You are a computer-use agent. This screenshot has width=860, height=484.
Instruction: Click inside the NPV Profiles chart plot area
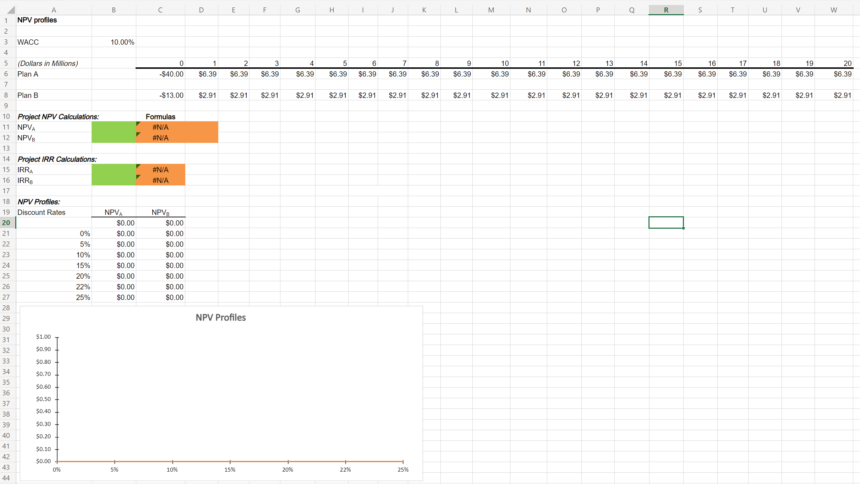click(231, 397)
